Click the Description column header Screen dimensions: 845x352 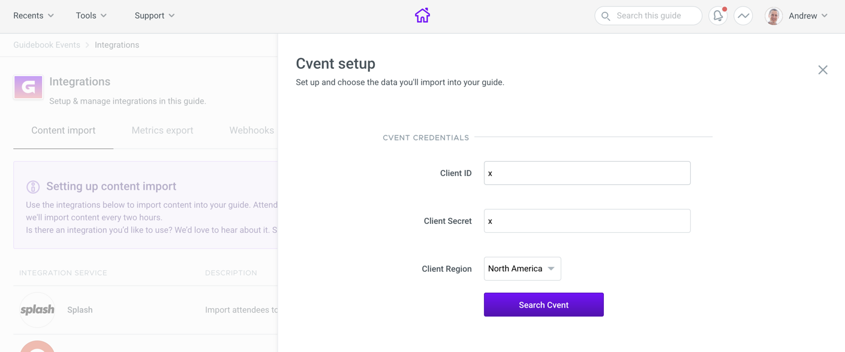point(231,273)
